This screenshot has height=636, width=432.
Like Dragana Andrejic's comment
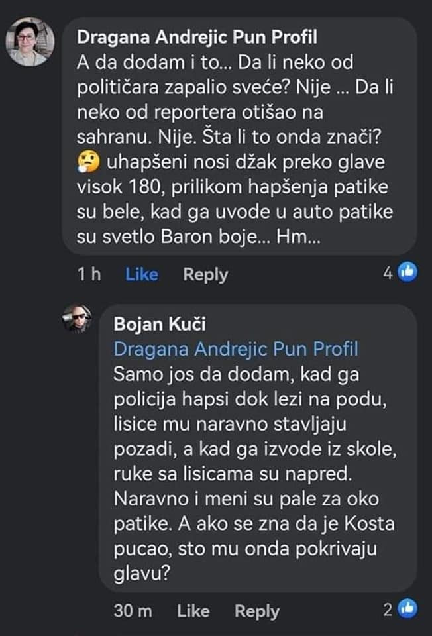(x=142, y=274)
